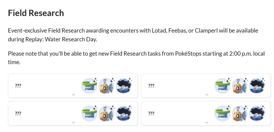Expand the top-left research task chevron
This screenshot has width=274, height=132.
coord(73,95)
